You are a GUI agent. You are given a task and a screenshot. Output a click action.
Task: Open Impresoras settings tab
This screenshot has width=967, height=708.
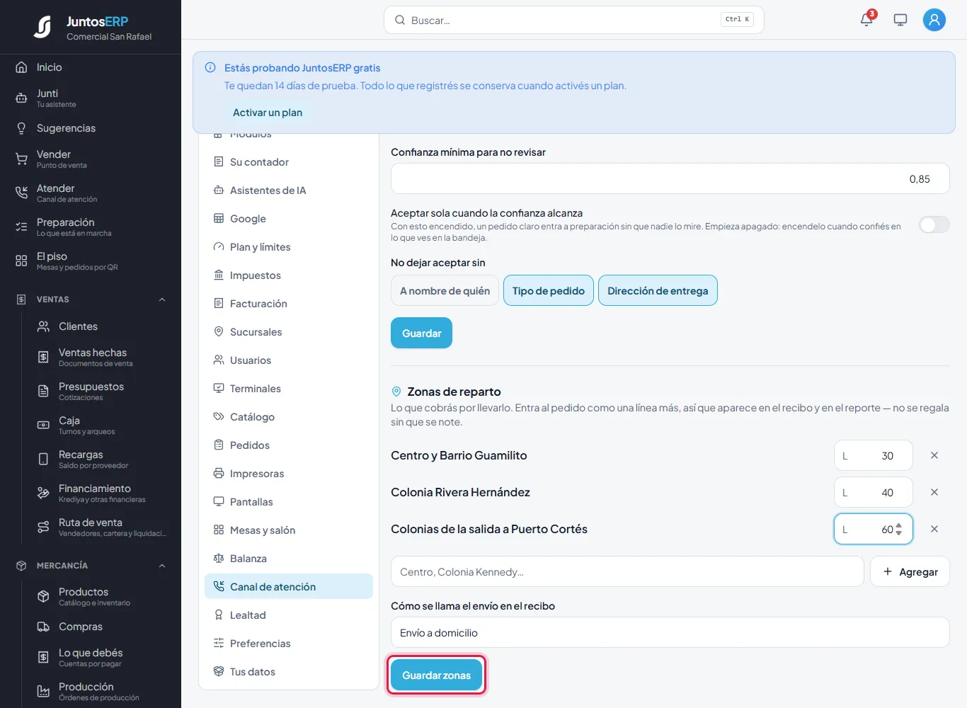click(x=289, y=474)
